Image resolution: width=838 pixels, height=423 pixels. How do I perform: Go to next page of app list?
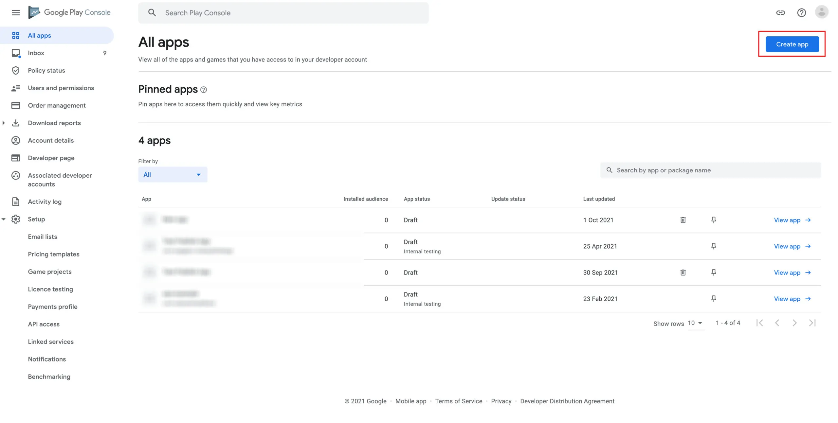pos(794,323)
